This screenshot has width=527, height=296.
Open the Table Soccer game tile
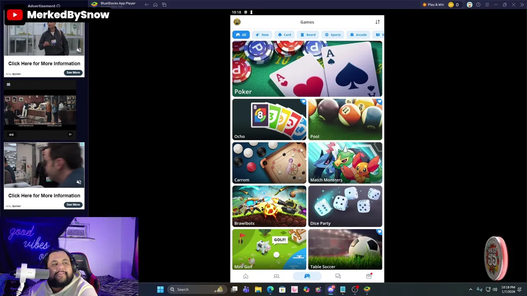(345, 250)
